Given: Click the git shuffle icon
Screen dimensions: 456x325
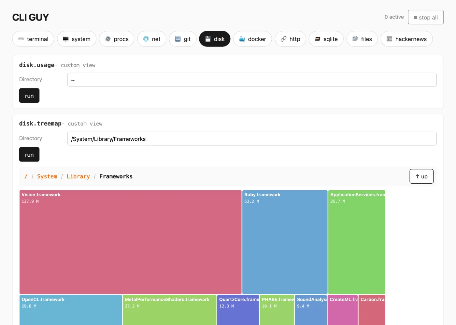Looking at the screenshot, I should [178, 39].
